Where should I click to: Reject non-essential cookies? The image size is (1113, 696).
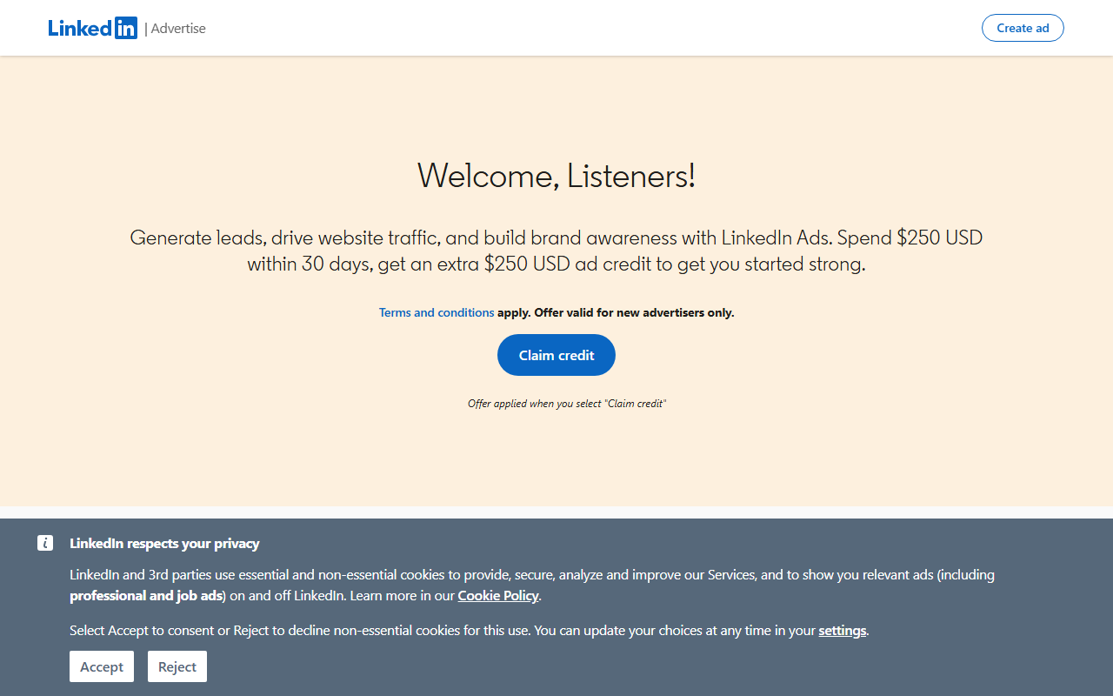click(x=177, y=666)
